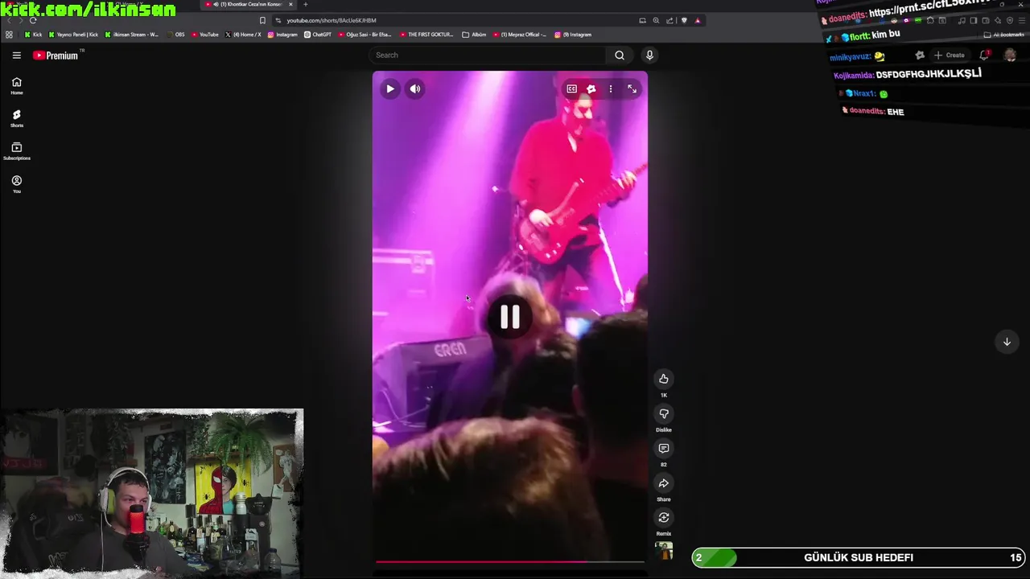Seek using the red video progress bar
The height and width of the screenshot is (579, 1030).
510,561
